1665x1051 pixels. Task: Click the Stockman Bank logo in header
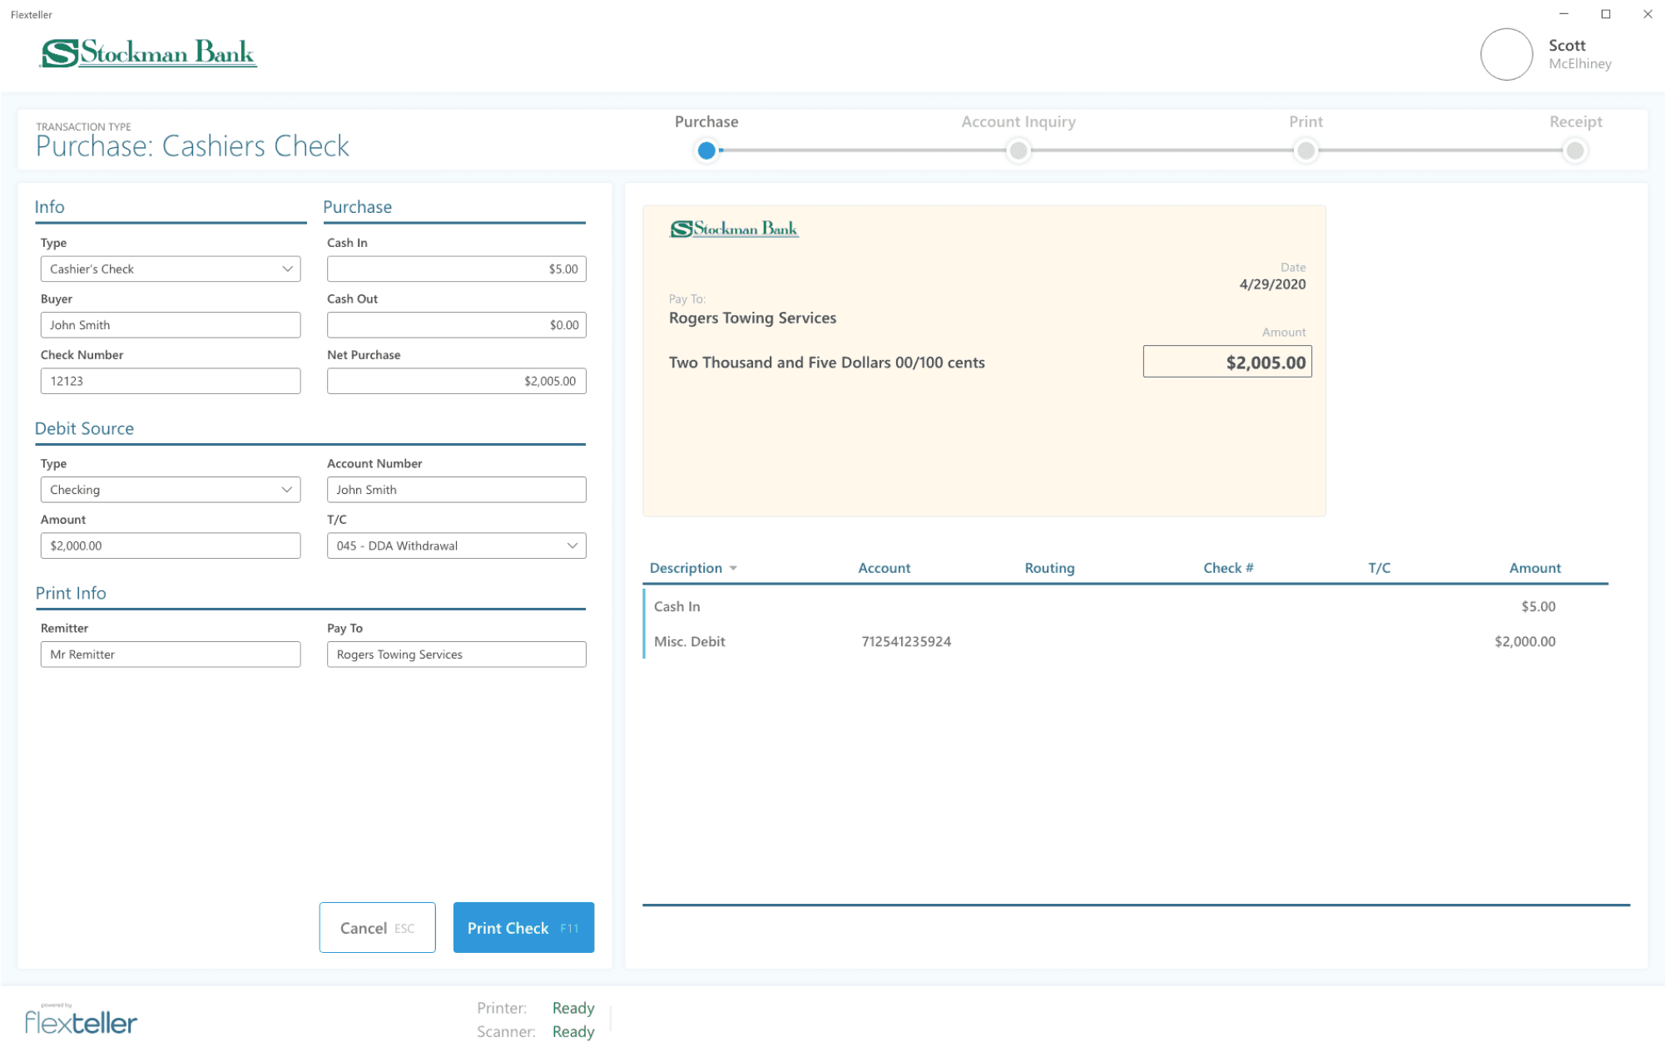149,53
